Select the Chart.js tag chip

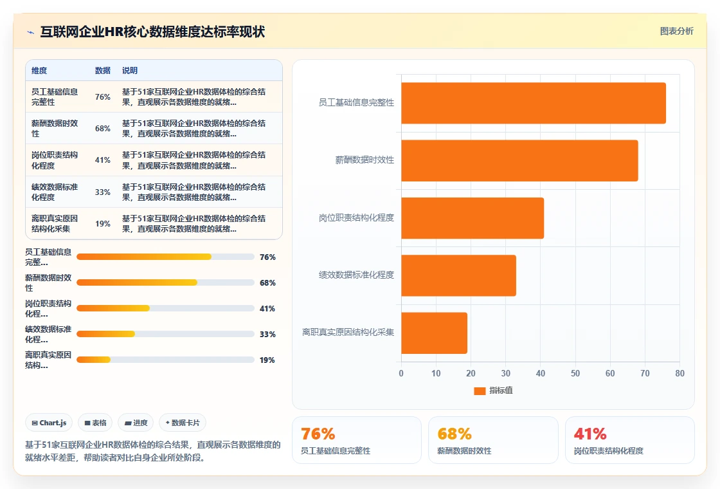49,423
